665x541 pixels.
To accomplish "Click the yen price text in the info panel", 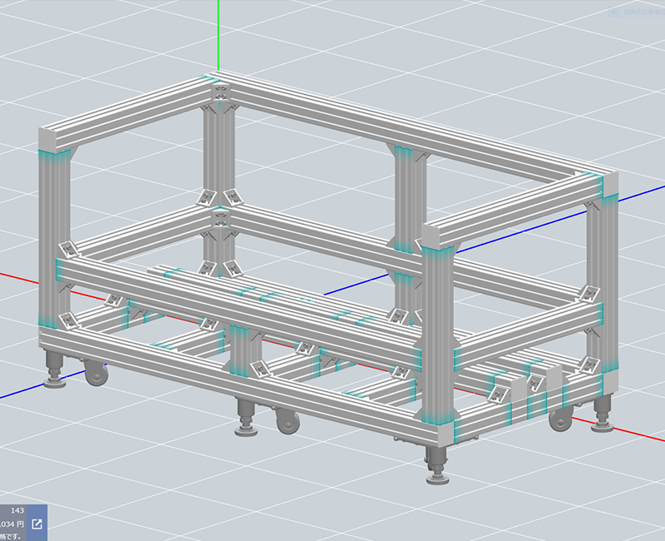I will (x=12, y=524).
